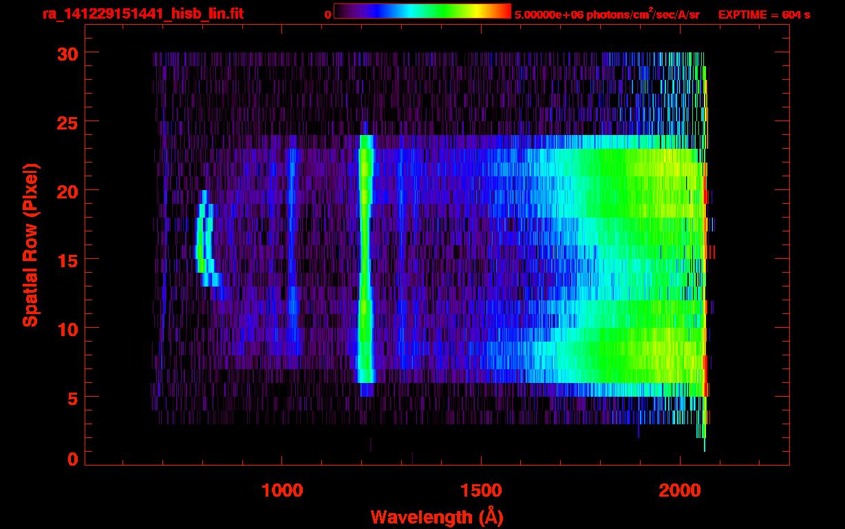Screen dimensions: 845x529
Task: Click the 1500 wavelength tick label
Action: [481, 490]
